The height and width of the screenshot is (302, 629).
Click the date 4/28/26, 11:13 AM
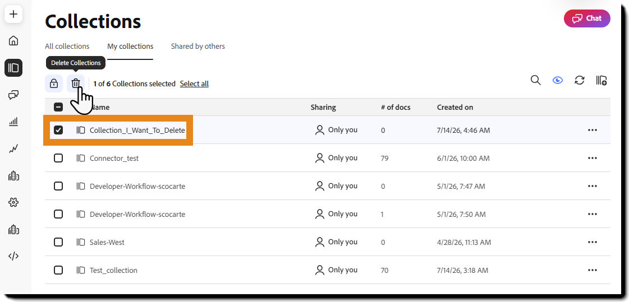point(463,242)
